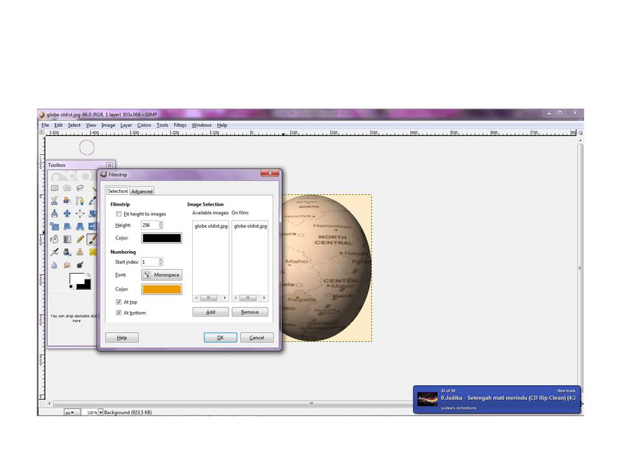Open the Tools menu

[x=162, y=125]
